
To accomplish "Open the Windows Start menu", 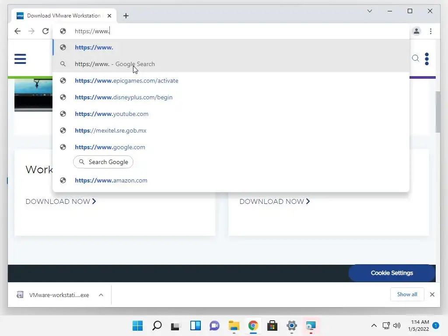I will [x=137, y=325].
